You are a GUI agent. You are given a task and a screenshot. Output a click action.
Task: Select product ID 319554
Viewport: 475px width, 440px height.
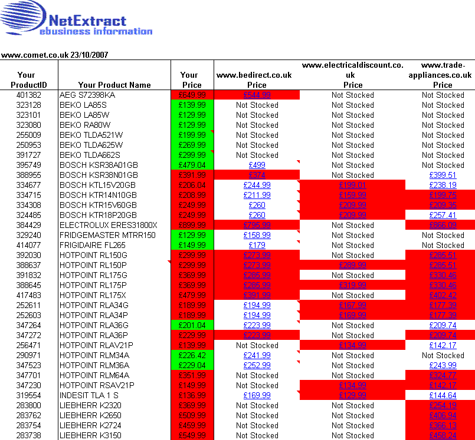click(29, 395)
